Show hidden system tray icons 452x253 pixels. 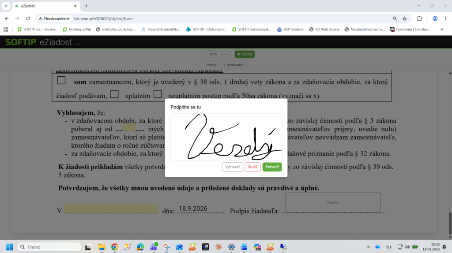[368, 247]
